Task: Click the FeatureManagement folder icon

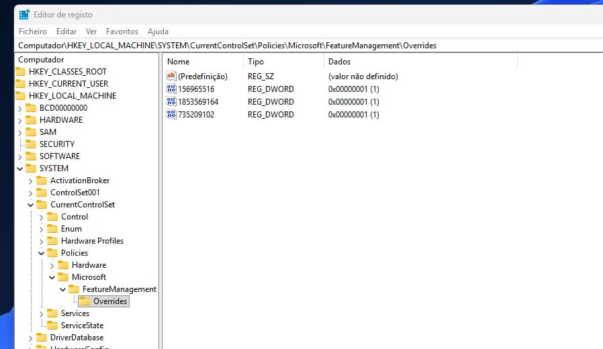Action: [x=74, y=289]
